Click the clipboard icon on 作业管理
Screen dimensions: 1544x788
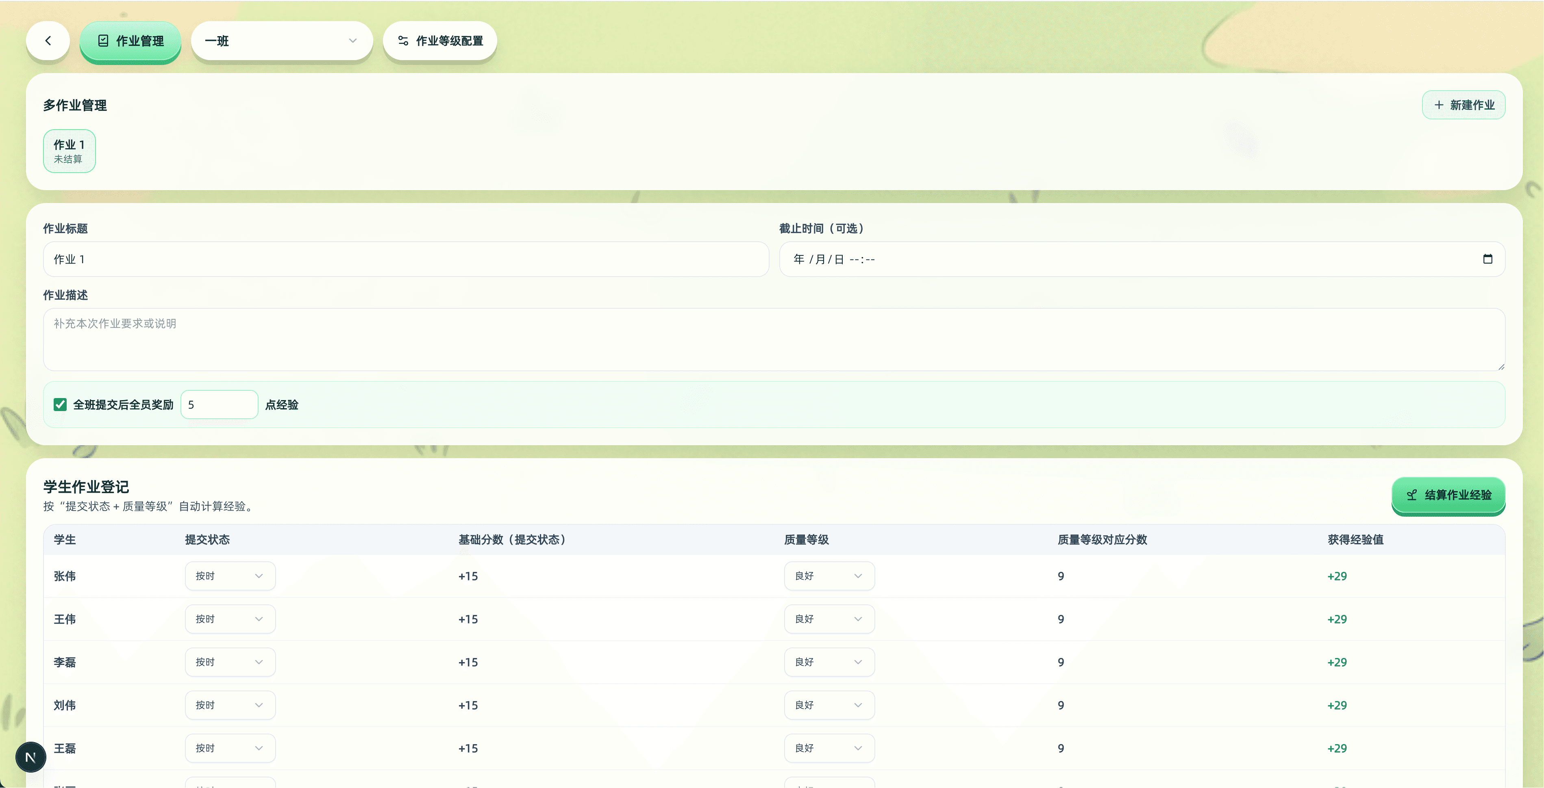click(103, 41)
